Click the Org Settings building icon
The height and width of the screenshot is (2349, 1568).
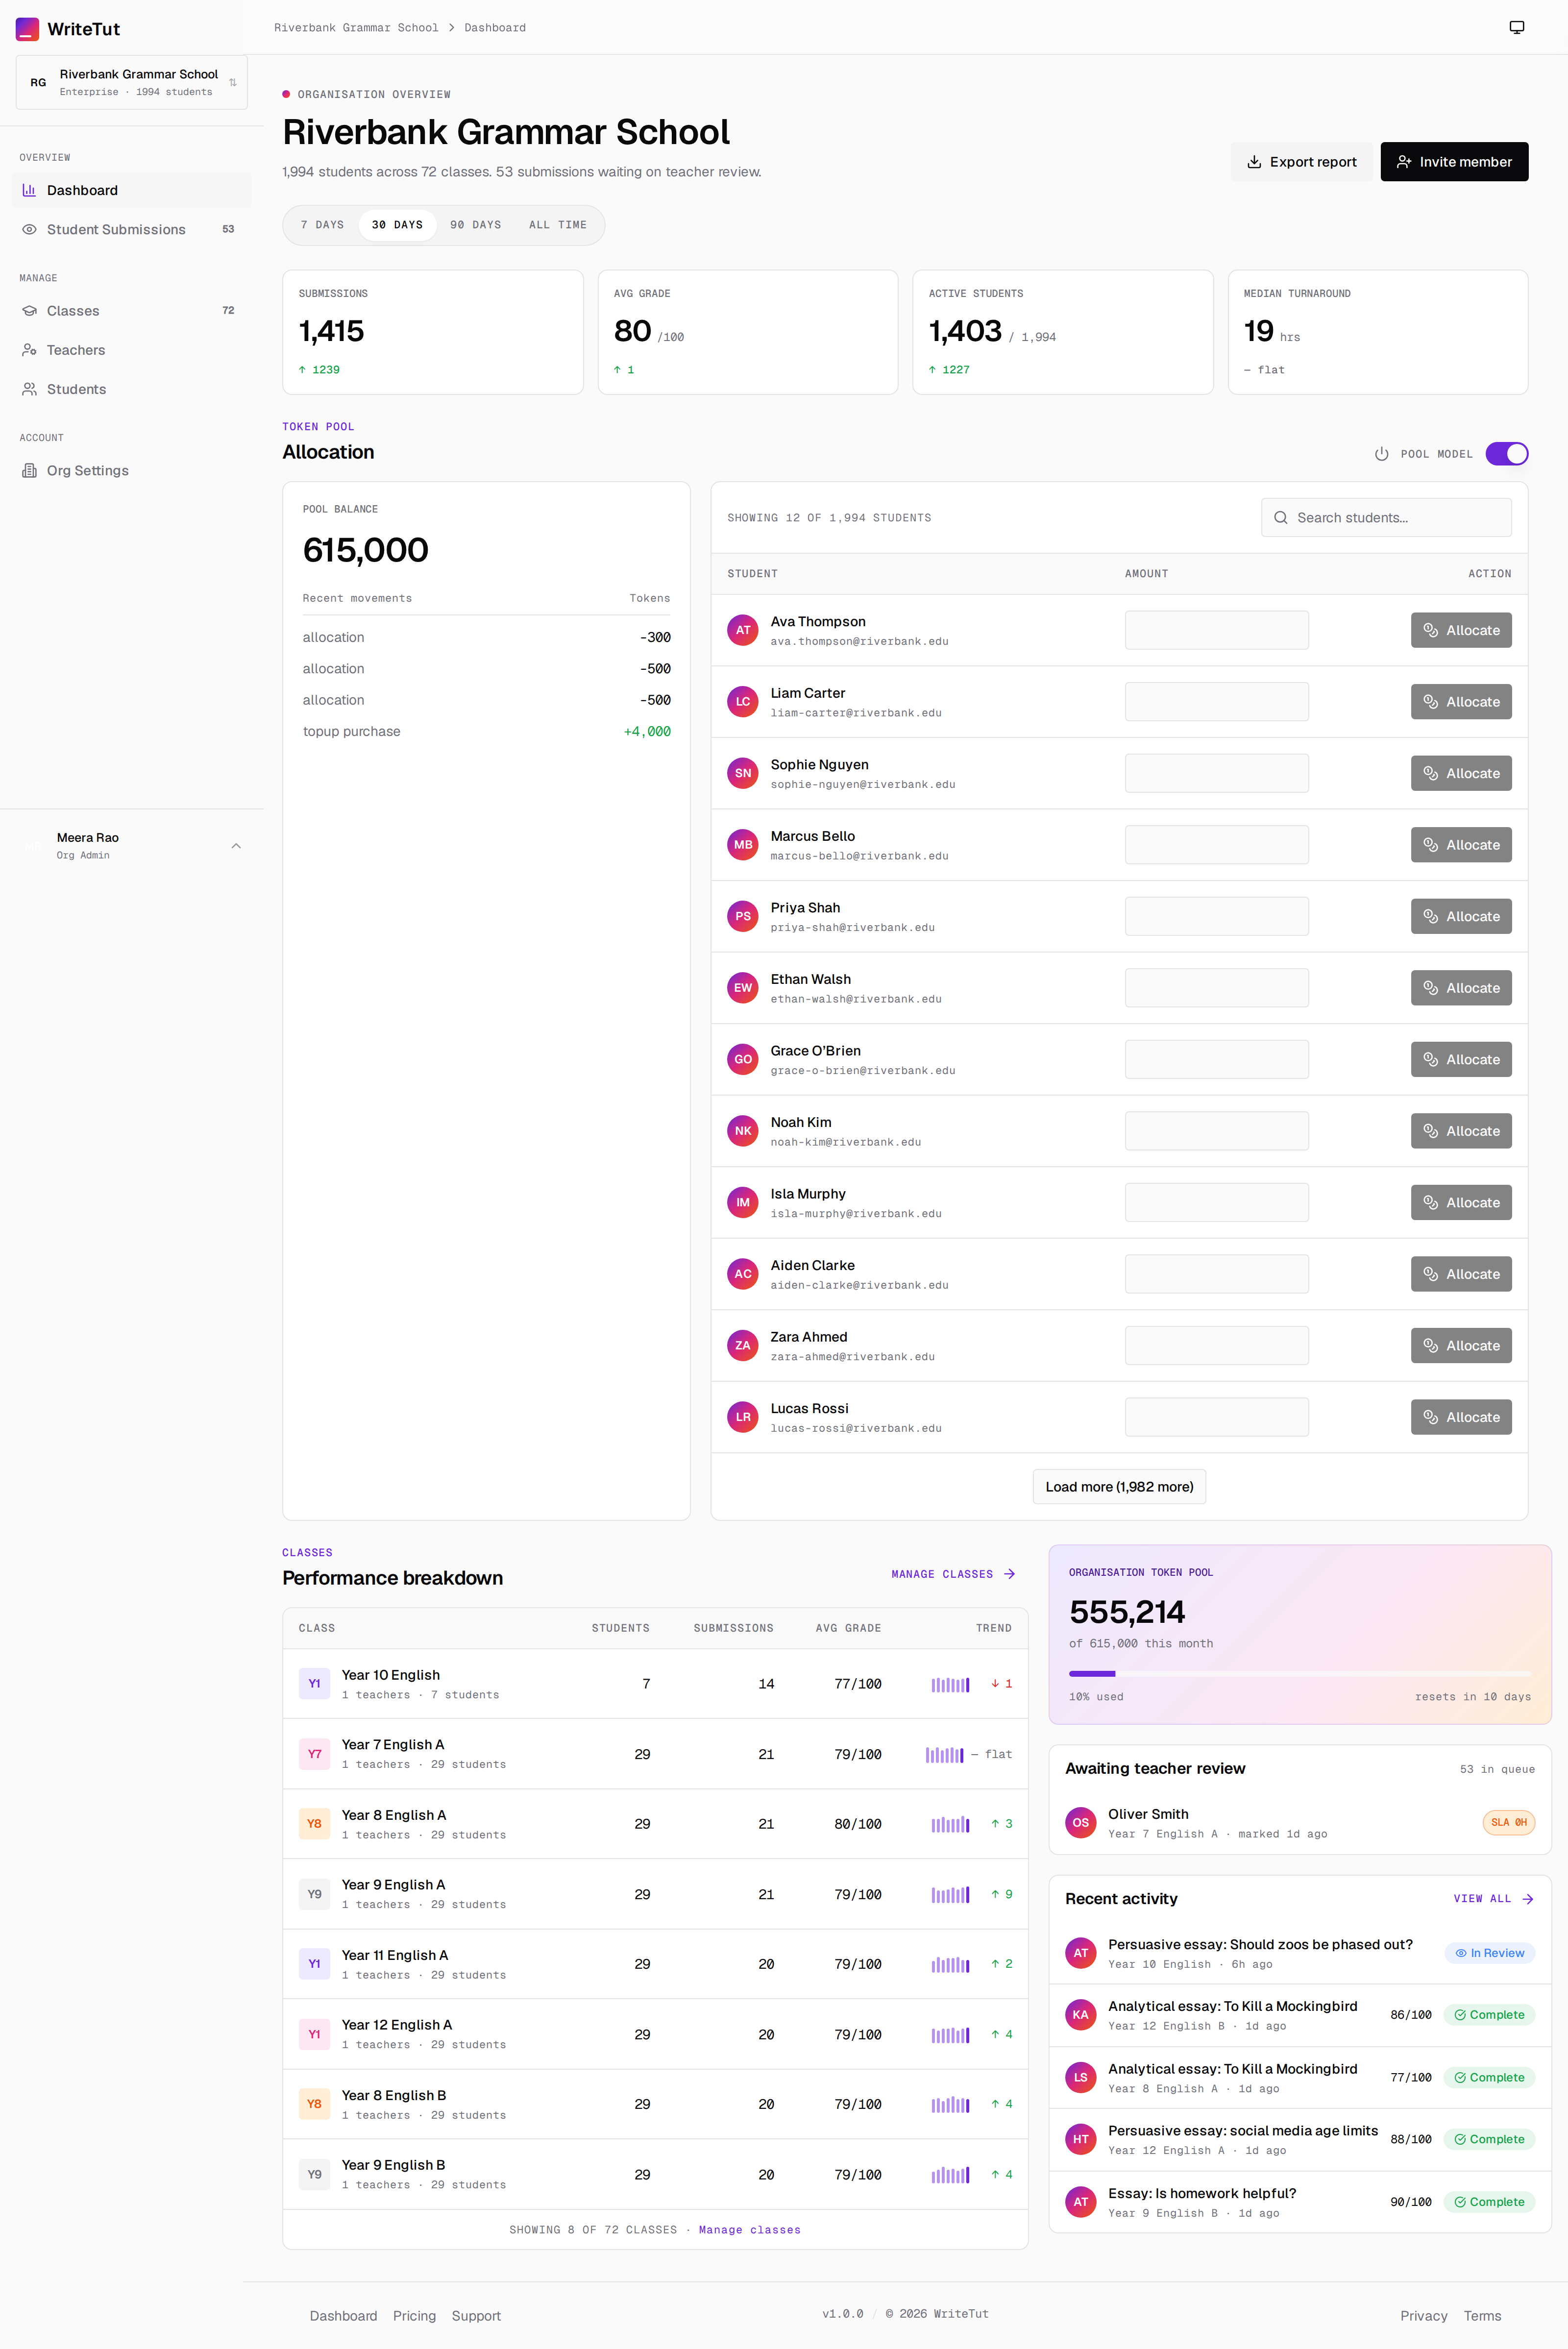(29, 470)
